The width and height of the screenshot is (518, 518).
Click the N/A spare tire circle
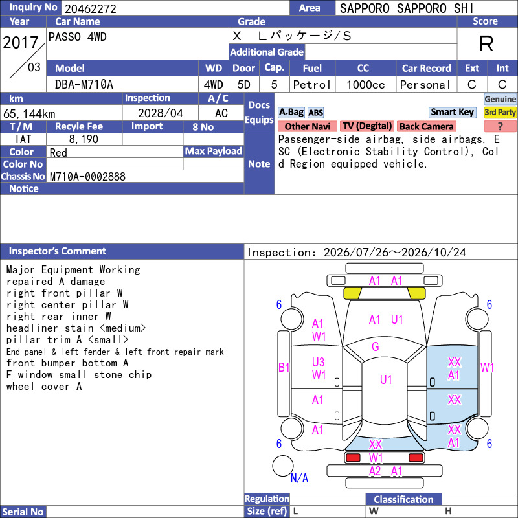click(x=283, y=466)
